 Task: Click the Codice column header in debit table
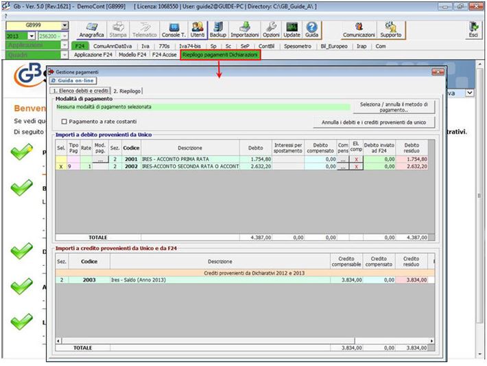131,148
